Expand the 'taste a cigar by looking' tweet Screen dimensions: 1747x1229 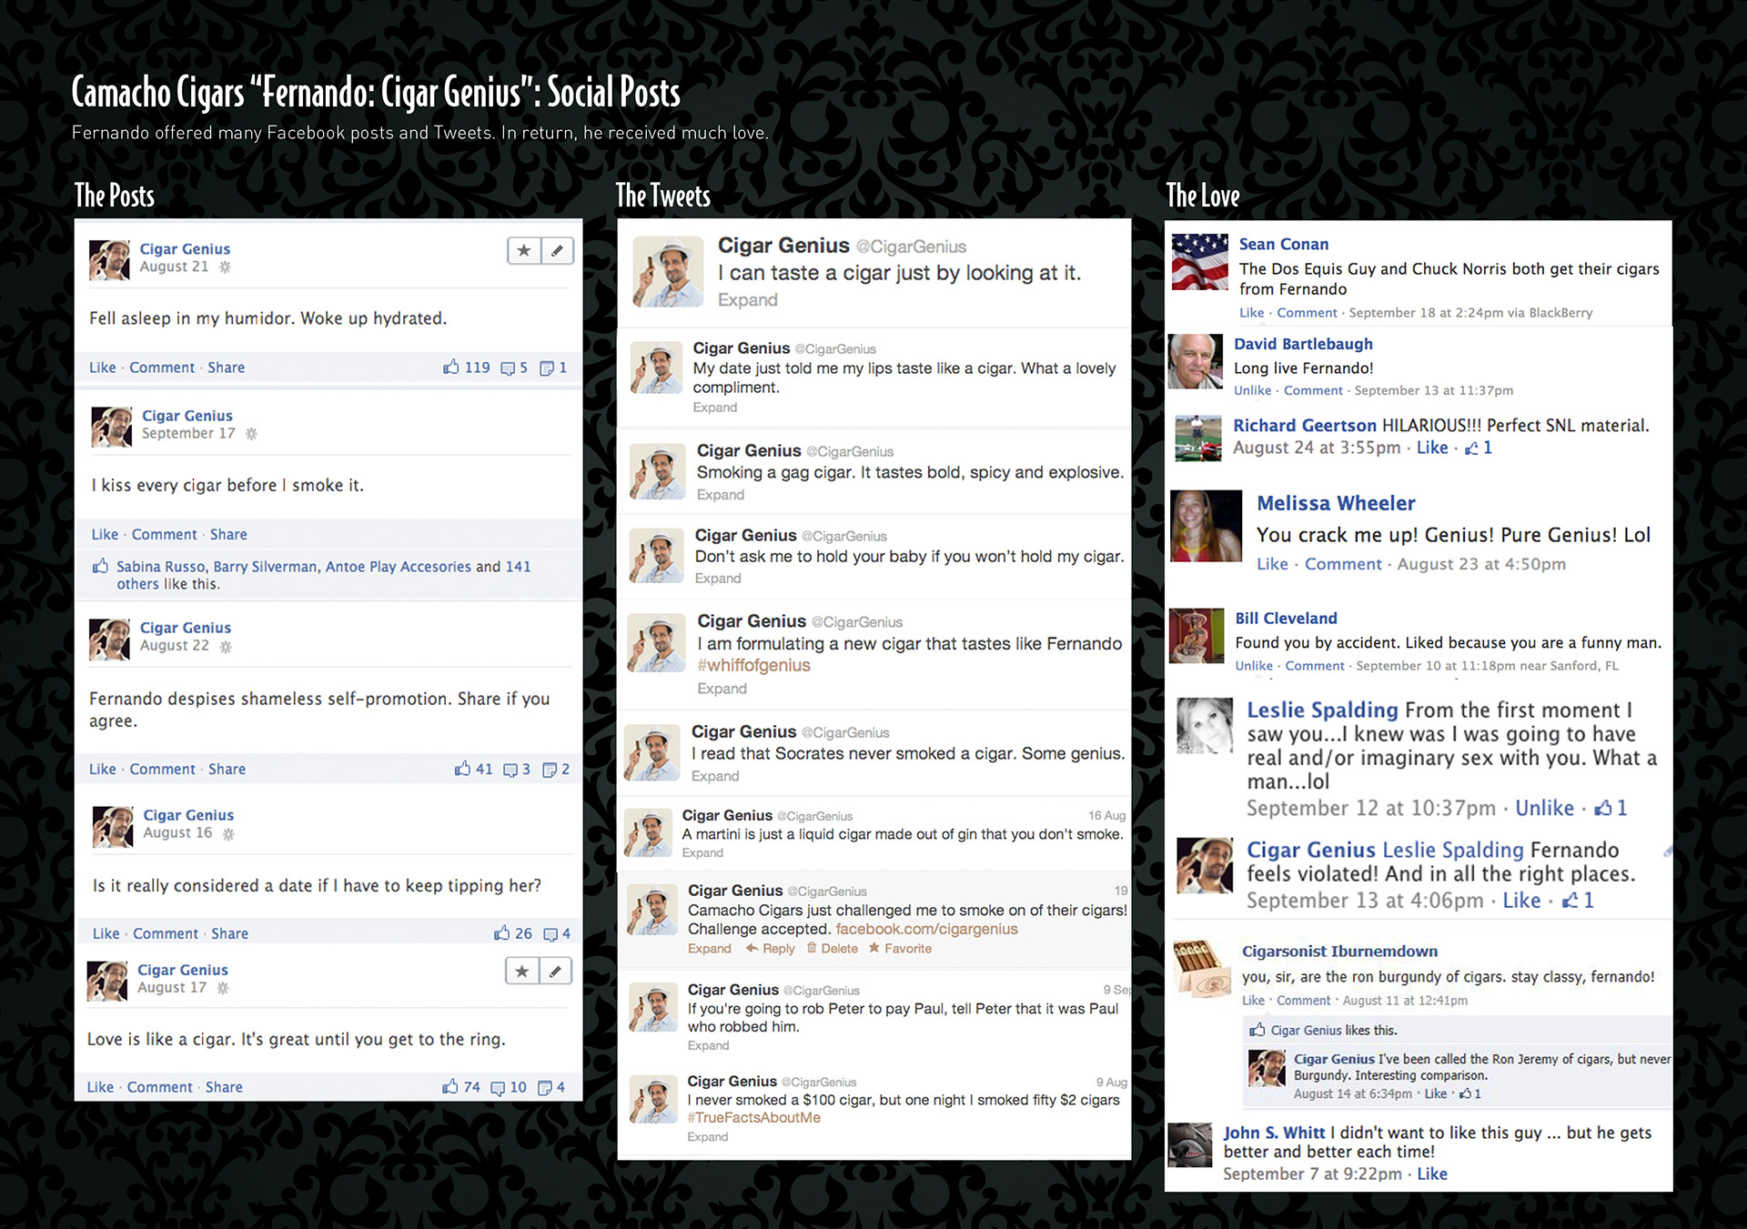tap(748, 300)
